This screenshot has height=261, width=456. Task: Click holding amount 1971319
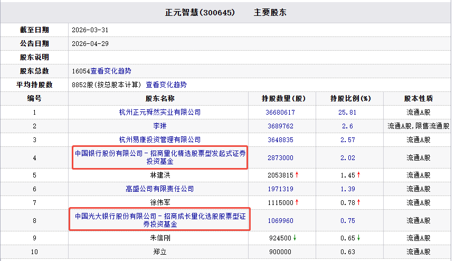pos(281,189)
